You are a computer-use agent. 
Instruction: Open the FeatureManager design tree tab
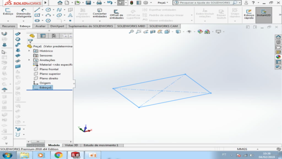pyautogui.click(x=32, y=36)
